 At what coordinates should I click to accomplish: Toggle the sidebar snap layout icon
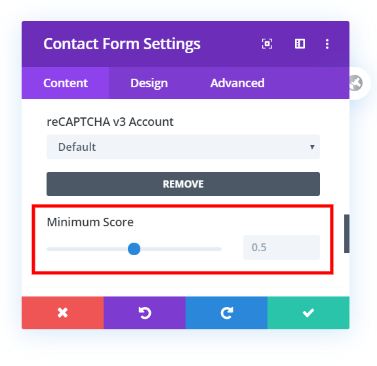coord(300,44)
